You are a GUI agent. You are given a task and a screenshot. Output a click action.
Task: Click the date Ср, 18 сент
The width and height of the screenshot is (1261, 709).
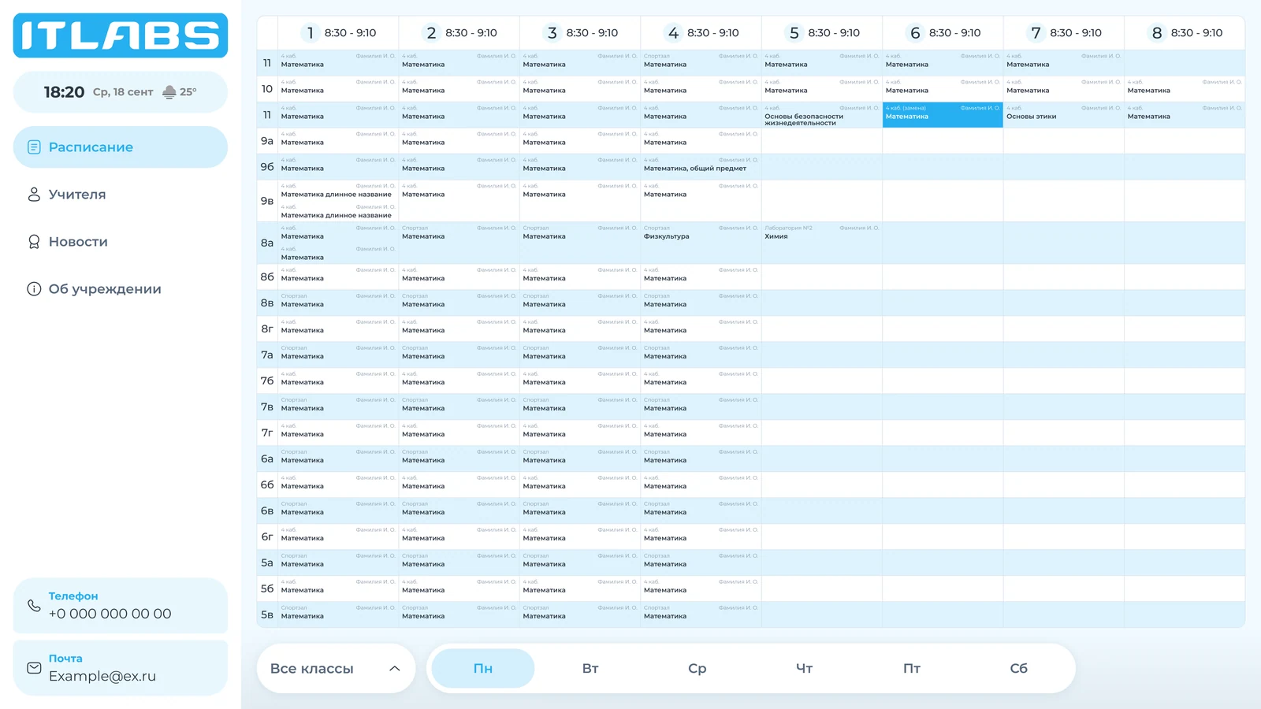click(x=123, y=92)
